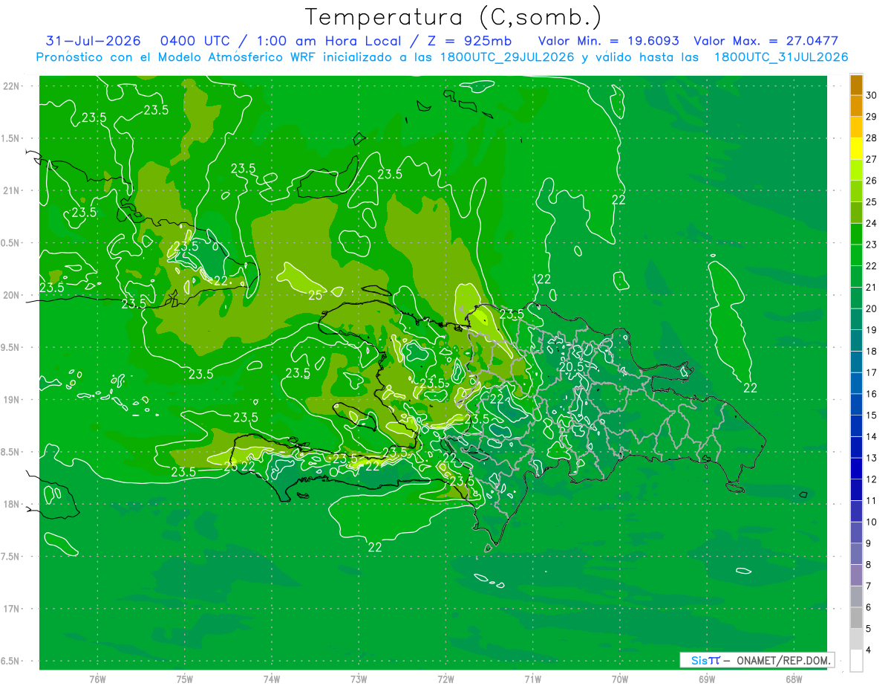The height and width of the screenshot is (689, 891).
Task: Click the 20.5 contour label on the map
Action: coord(571,366)
